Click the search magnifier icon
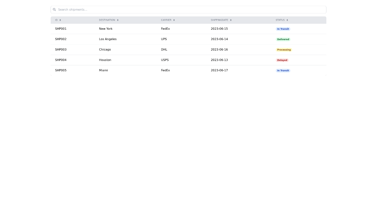Image resolution: width=377 pixels, height=197 pixels. click(x=54, y=9)
